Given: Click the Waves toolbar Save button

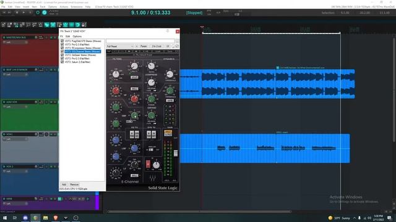Looking at the screenshot, I should [170, 51].
